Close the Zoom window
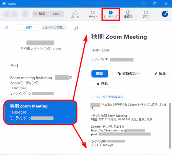172x155 pixels. coord(166,4)
